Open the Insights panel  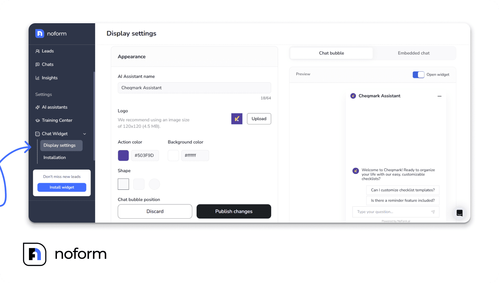click(49, 78)
